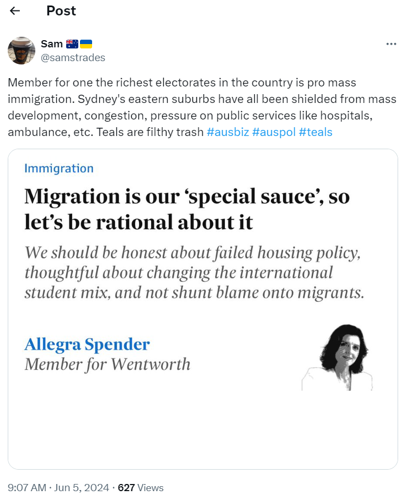The width and height of the screenshot is (402, 495).
Task: Click Allegra Spender's portrait illustration
Action: click(337, 357)
